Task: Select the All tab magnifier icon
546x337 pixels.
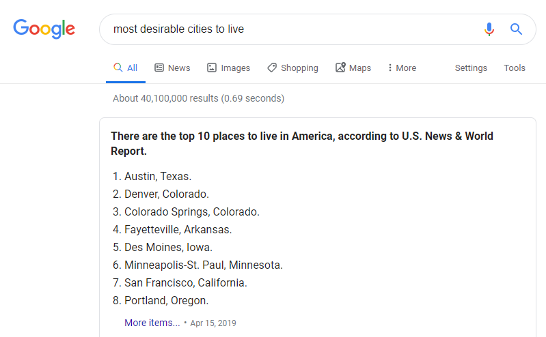Action: point(118,67)
